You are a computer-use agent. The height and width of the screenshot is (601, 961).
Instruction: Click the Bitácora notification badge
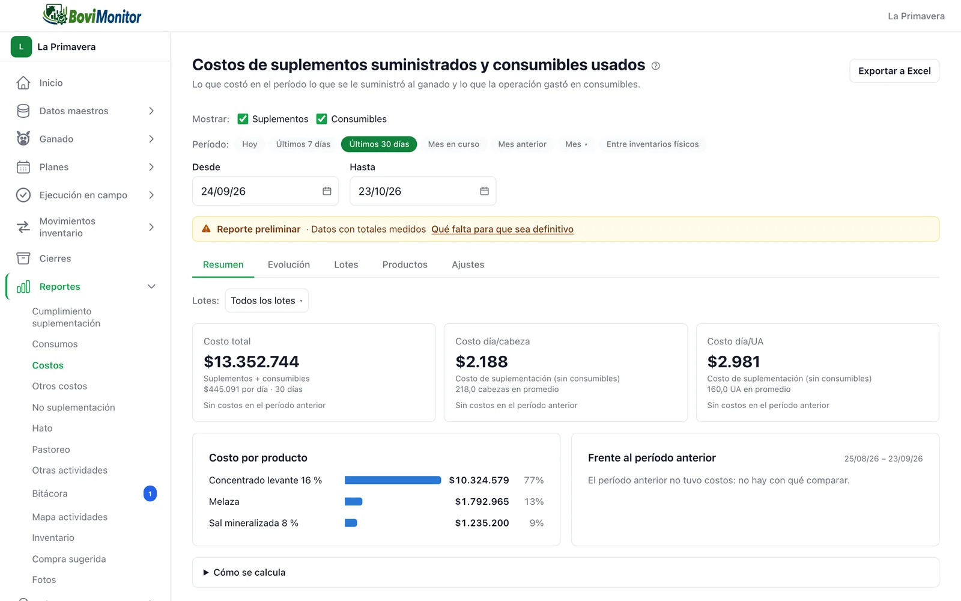150,493
